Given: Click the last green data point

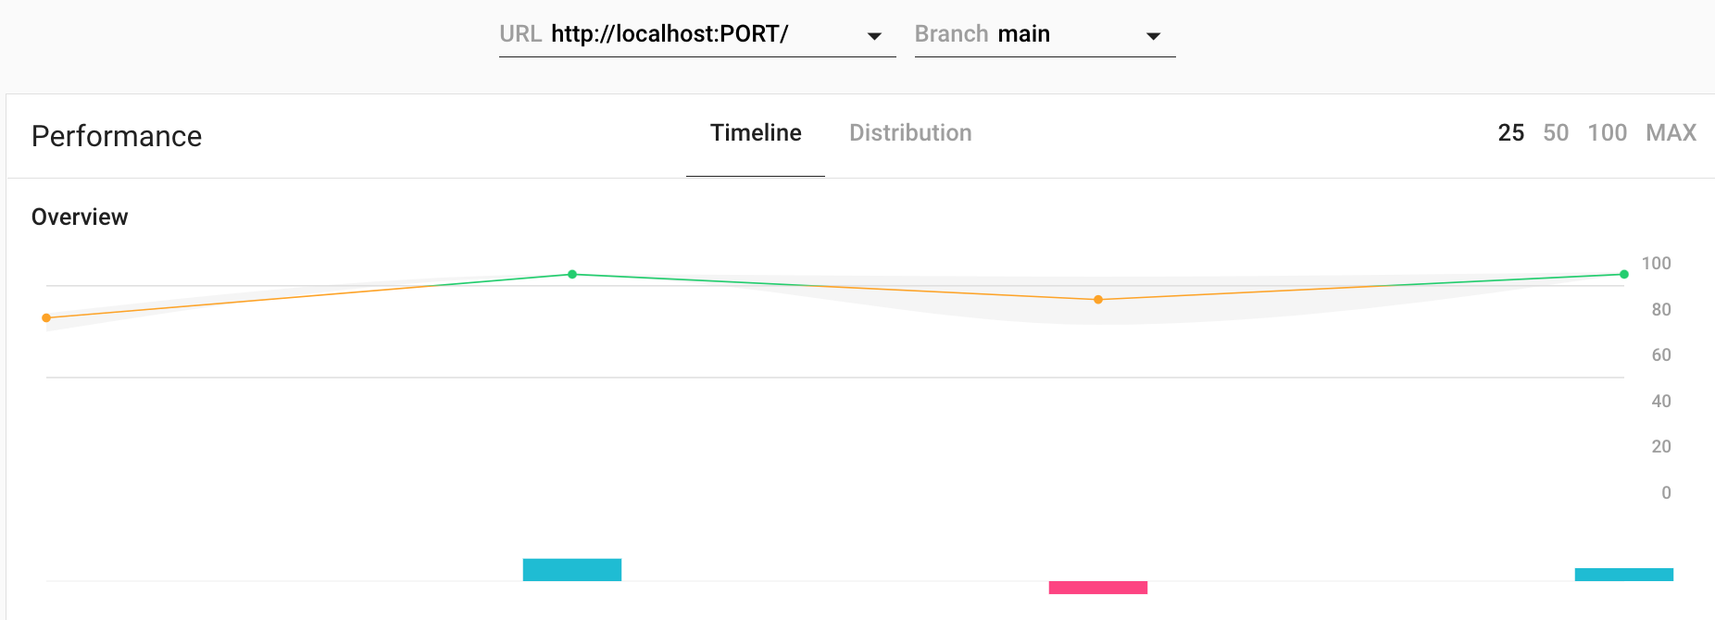Looking at the screenshot, I should coord(1624,274).
